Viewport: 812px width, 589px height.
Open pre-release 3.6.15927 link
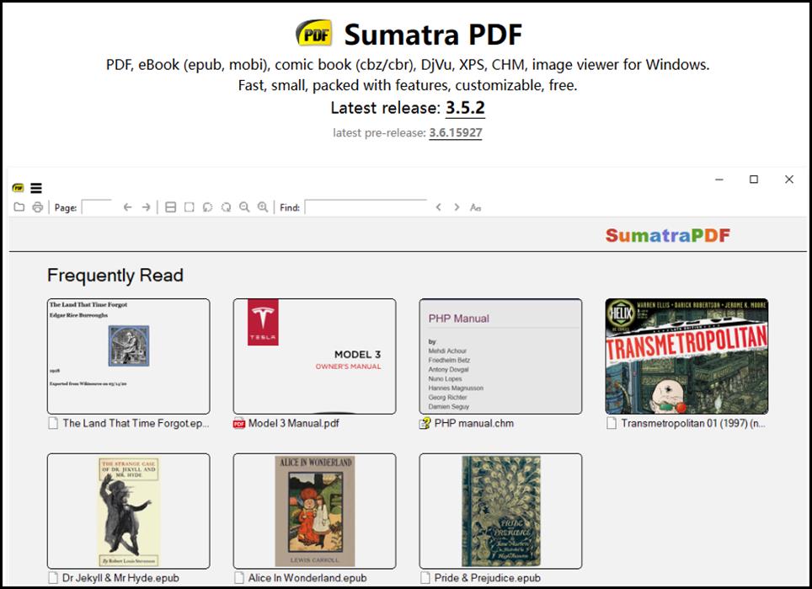(455, 132)
